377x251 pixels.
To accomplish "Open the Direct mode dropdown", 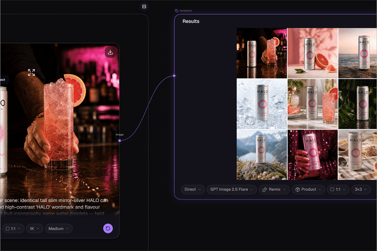I will point(193,190).
